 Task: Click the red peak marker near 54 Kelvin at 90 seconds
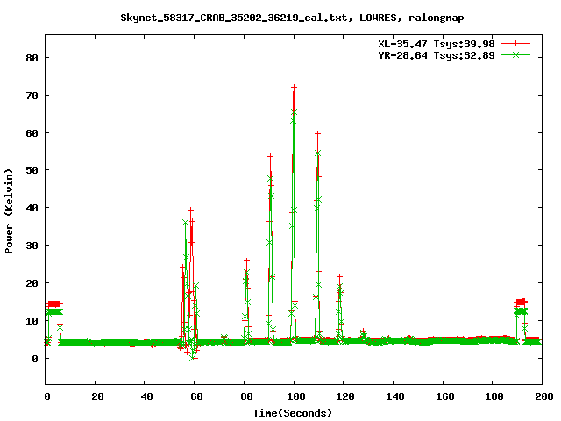271,156
